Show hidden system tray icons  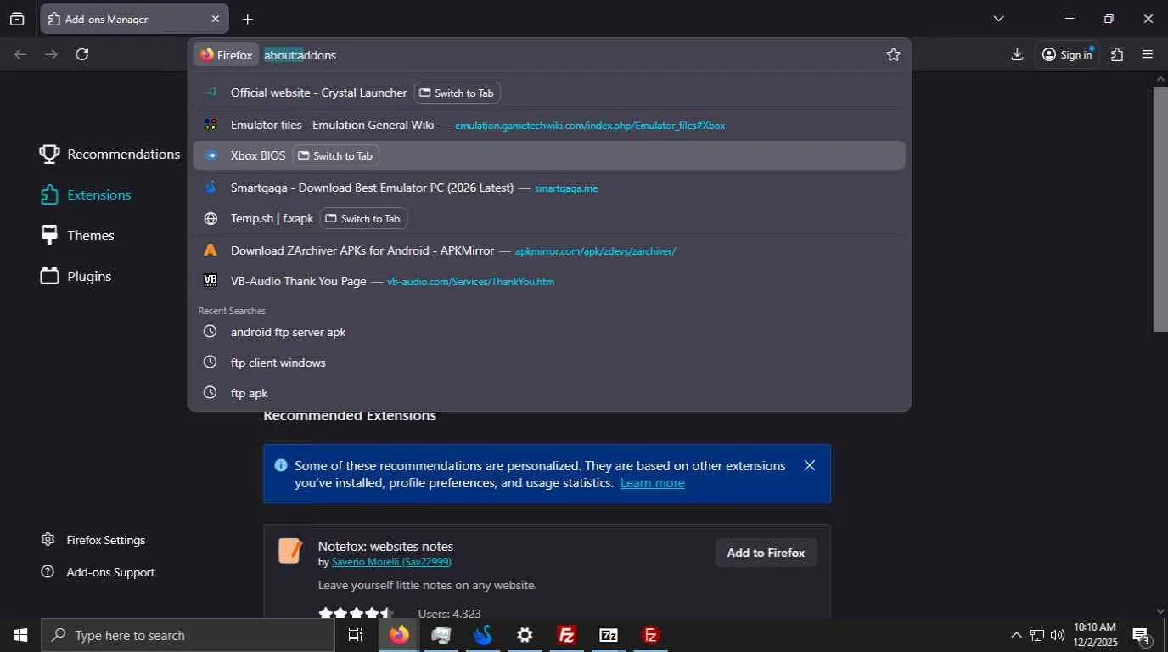[1016, 635]
